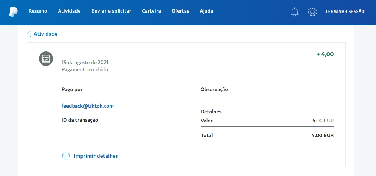
Task: Click the ID da transação label
Action: (80, 120)
